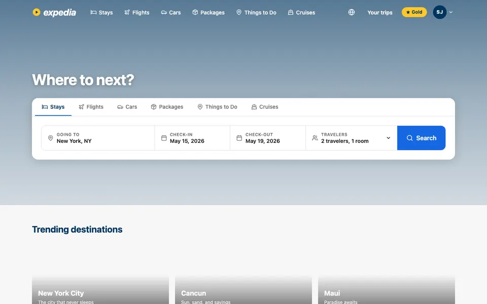
Task: Open Things to Do in top navigation
Action: coord(256,12)
